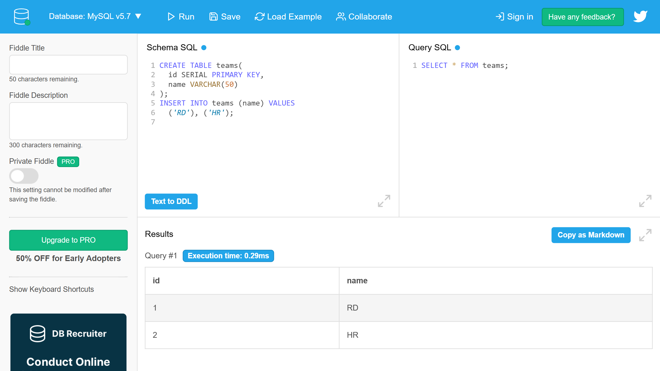
Task: Open the Have any feedback button
Action: click(x=582, y=17)
